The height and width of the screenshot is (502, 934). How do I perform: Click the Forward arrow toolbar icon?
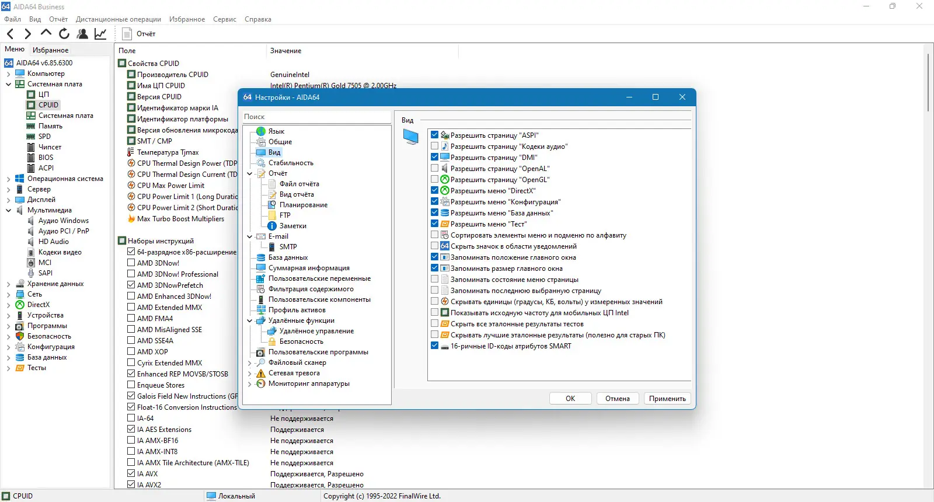pos(27,34)
